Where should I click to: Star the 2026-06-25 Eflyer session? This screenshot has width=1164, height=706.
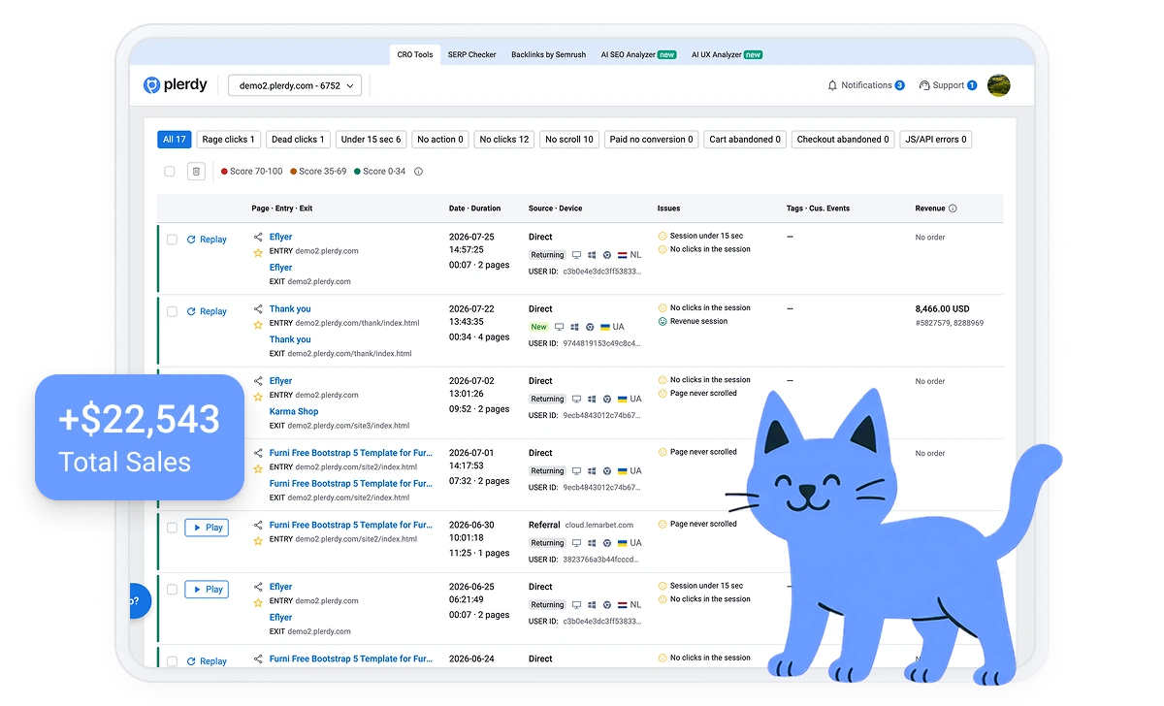[258, 602]
